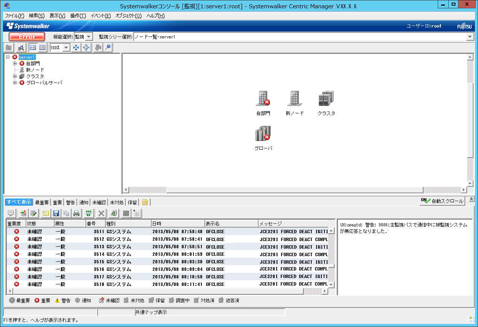Switch to the 未確認 event tab
The width and height of the screenshot is (478, 327).
click(99, 203)
